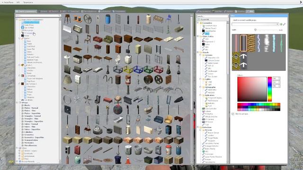Viewport: 303px width, 170px height.
Task: Spawn the orange traffic cone prop
Action: tap(128, 160)
